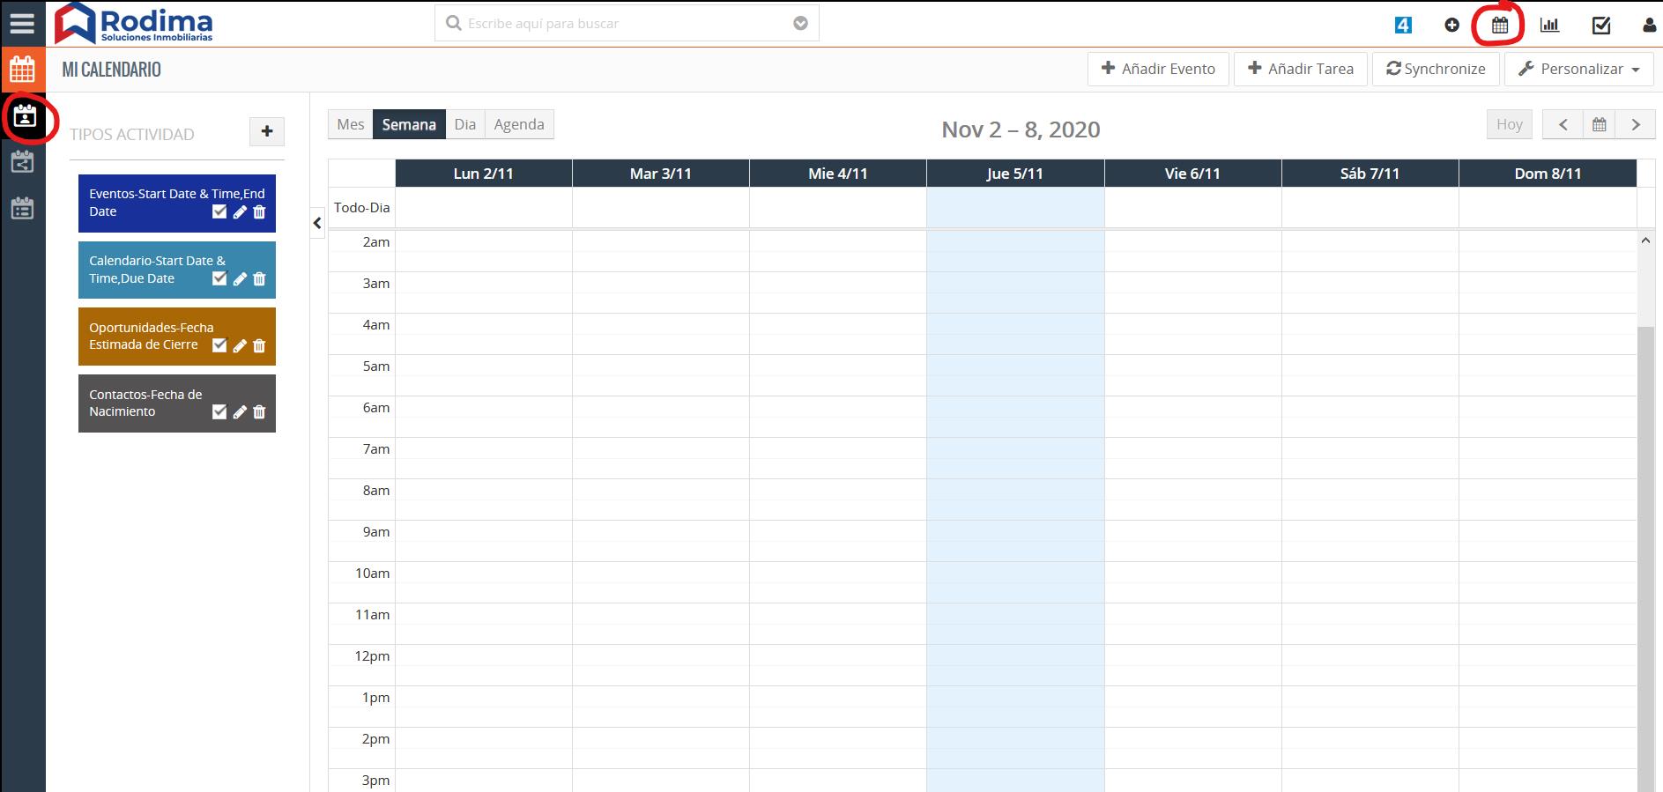Viewport: 1663px width, 792px height.
Task: Delete the Contactos-Fecha de Nacimiento activity type
Action: 259,412
